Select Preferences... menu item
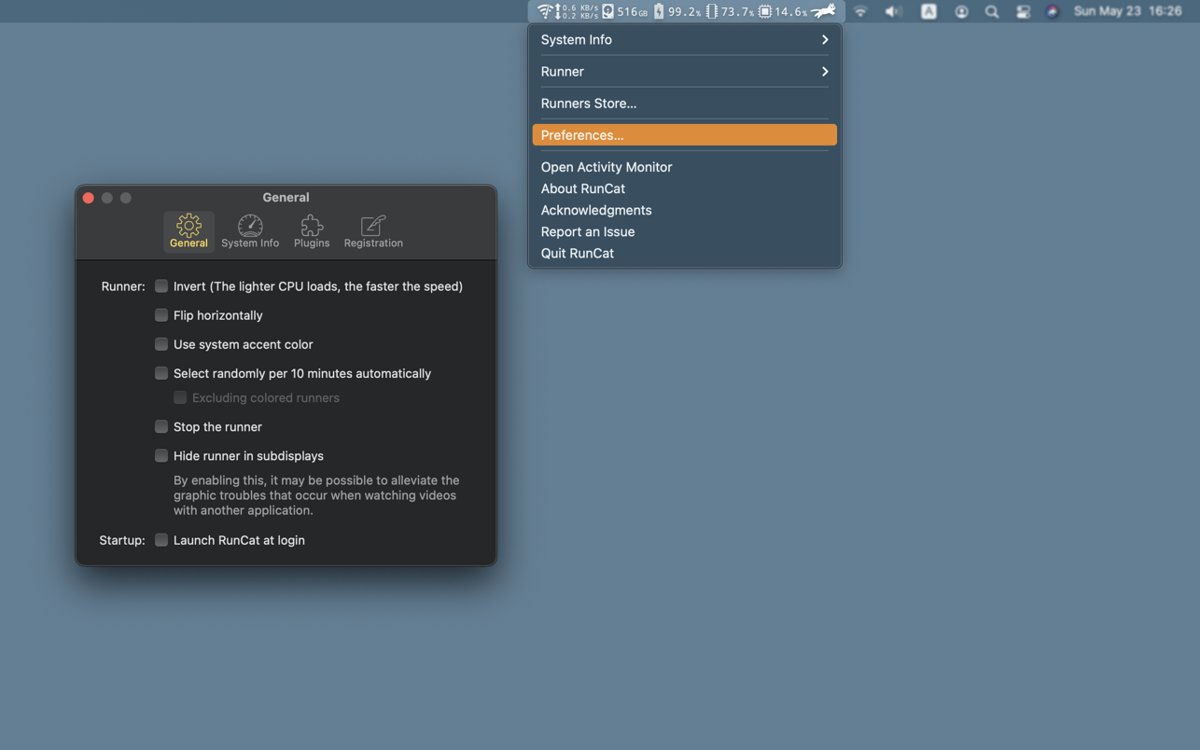 click(685, 135)
